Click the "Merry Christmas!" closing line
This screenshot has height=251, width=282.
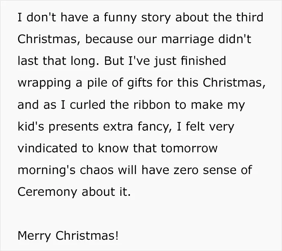coord(68,236)
